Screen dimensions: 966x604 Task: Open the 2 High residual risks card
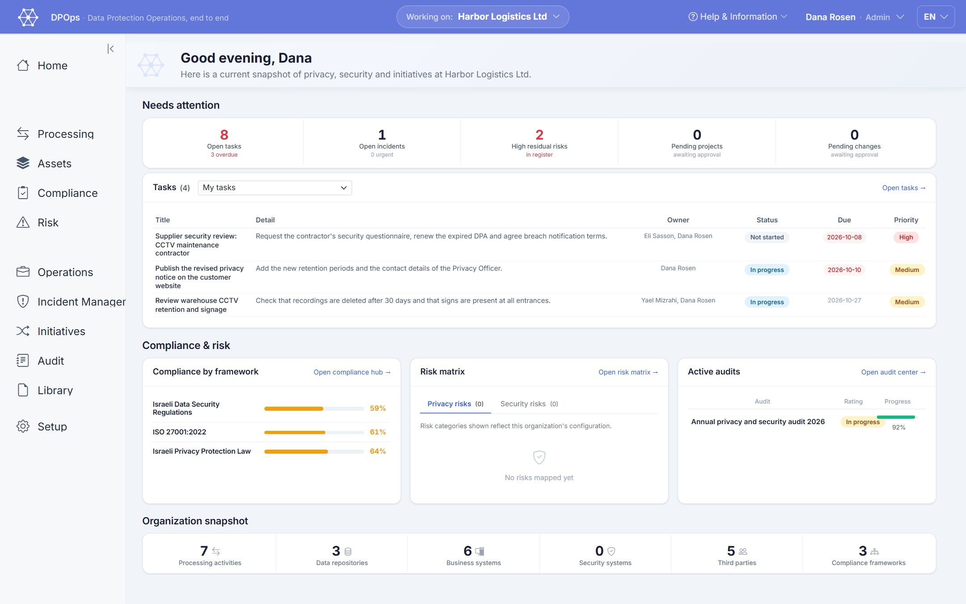click(x=539, y=143)
